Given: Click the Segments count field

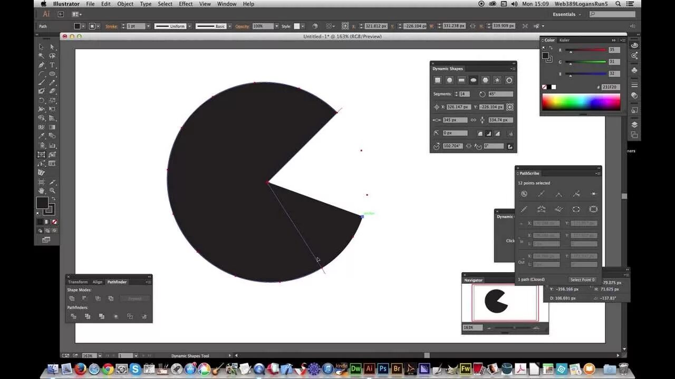Looking at the screenshot, I should [x=464, y=94].
